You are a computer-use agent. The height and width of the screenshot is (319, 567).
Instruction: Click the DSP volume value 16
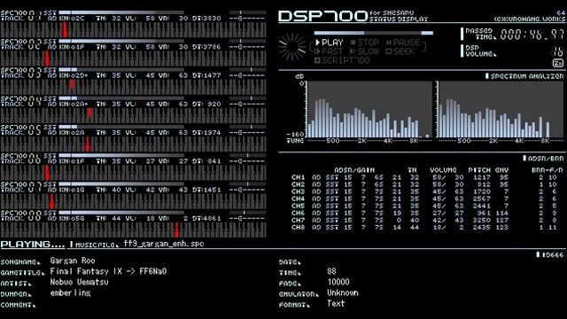(x=557, y=52)
